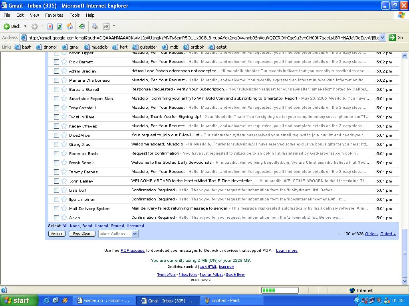Star the Qiang Xiao message
This screenshot has height=306, width=409.
click(x=64, y=144)
